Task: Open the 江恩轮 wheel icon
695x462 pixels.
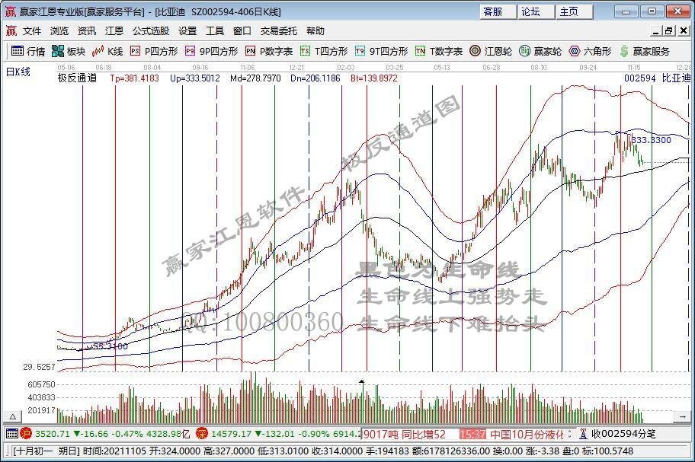Action: tap(476, 51)
